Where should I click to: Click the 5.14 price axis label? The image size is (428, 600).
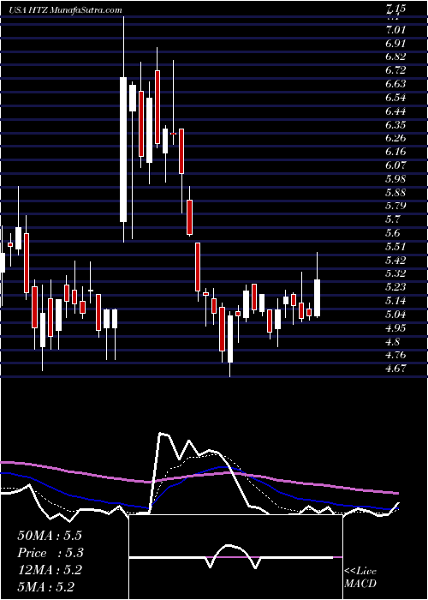[395, 301]
